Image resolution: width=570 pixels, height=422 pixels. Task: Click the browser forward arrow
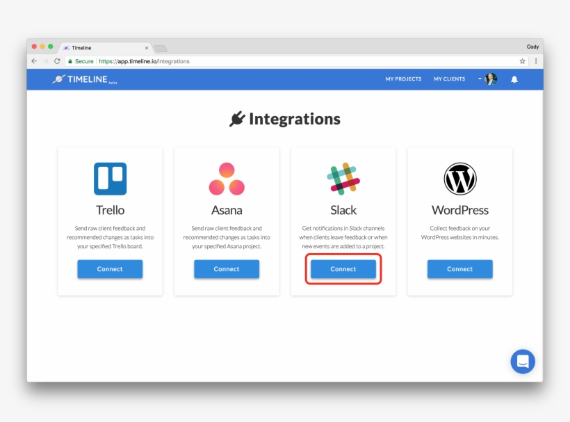coord(45,61)
